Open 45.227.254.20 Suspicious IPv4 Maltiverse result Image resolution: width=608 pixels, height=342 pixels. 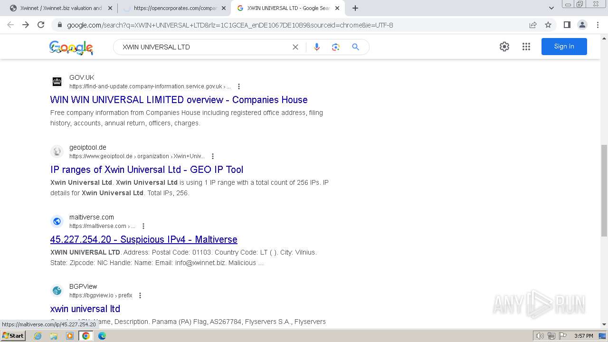144,239
